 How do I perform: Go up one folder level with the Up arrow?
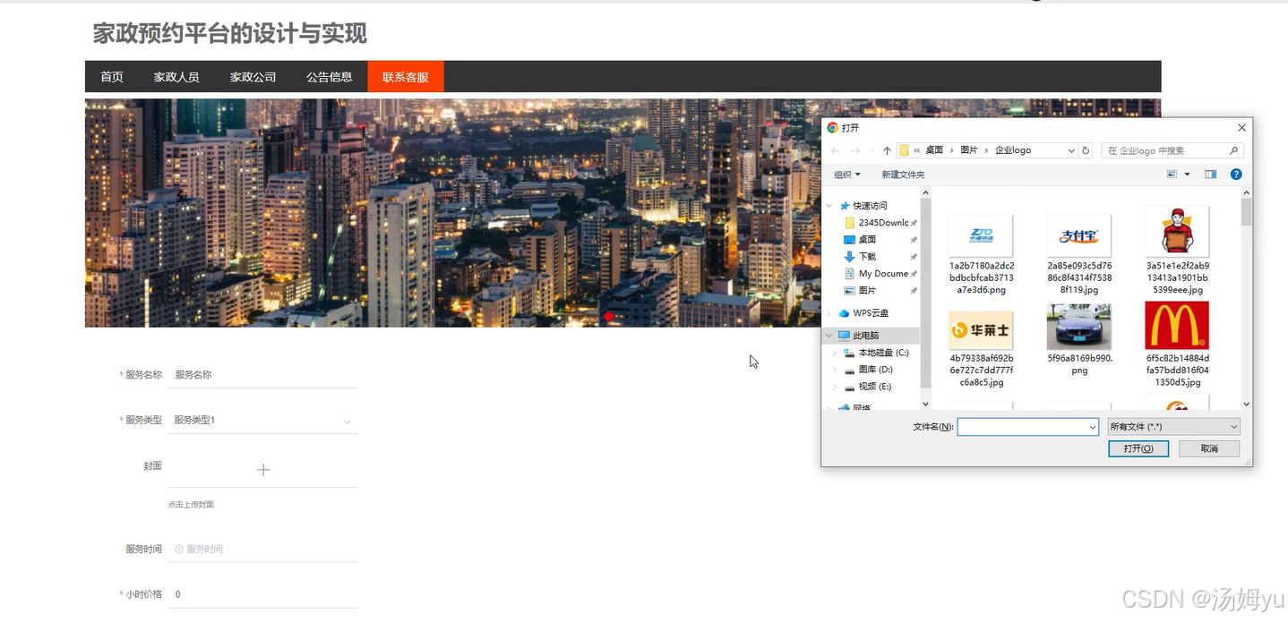click(887, 150)
